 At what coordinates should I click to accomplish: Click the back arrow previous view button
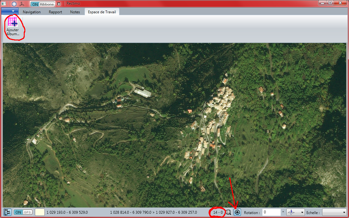[237, 212]
